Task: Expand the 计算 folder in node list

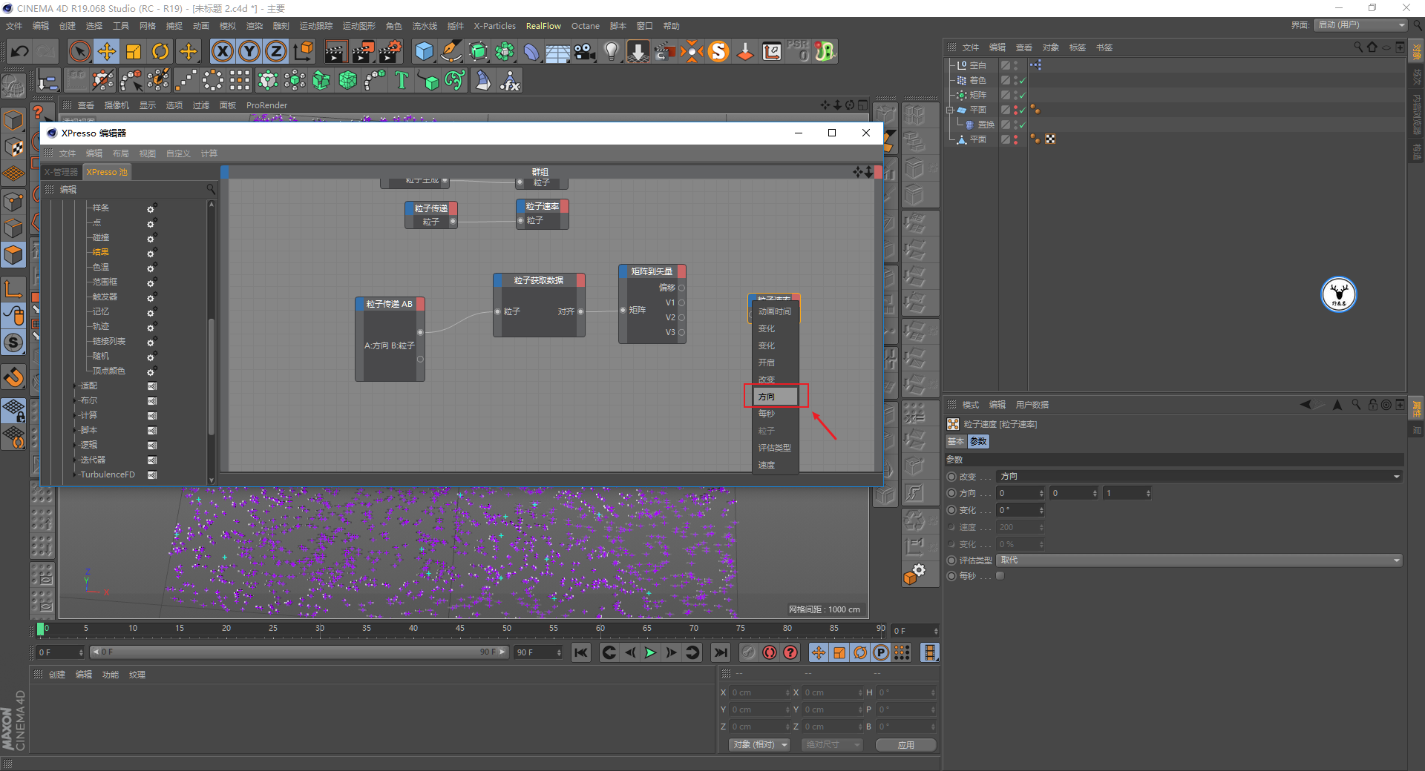Action: coord(76,415)
